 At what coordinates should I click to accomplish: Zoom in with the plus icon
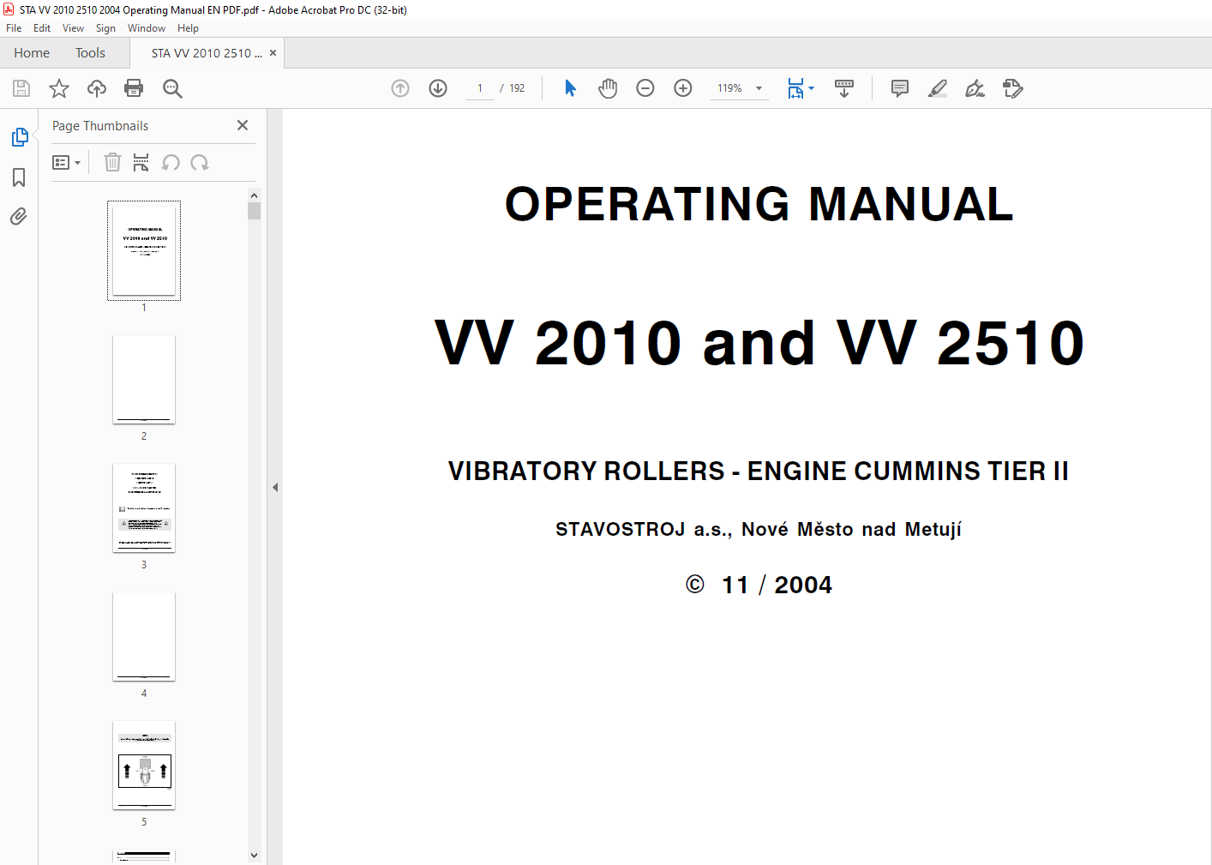tap(683, 88)
